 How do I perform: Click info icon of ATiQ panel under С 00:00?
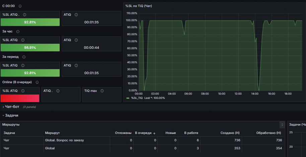point(76,15)
